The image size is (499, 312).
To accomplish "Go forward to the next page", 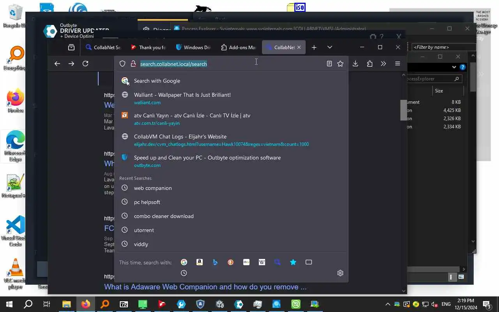I will click(71, 64).
